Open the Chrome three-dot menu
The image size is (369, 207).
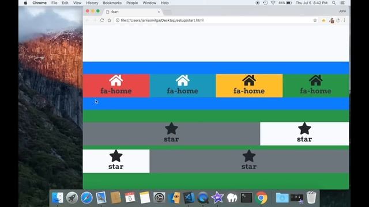[x=344, y=20]
